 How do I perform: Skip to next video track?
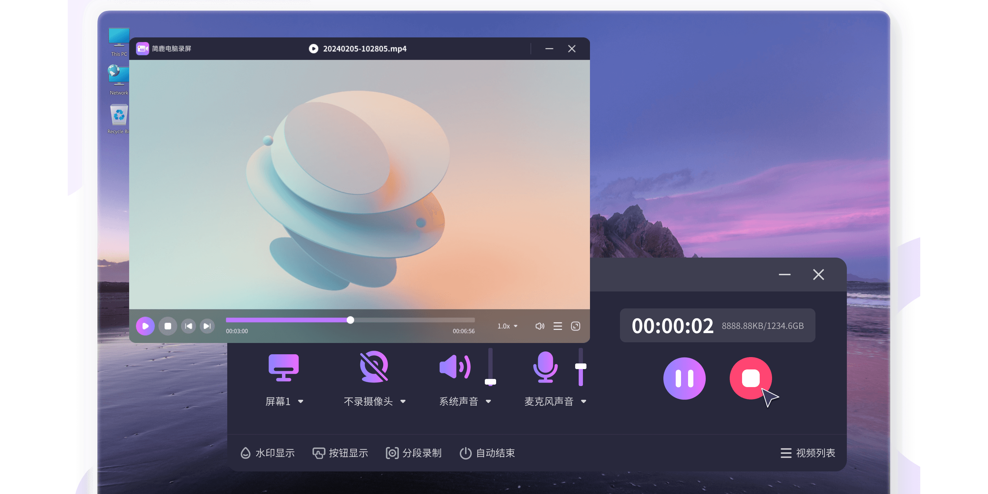pos(207,326)
